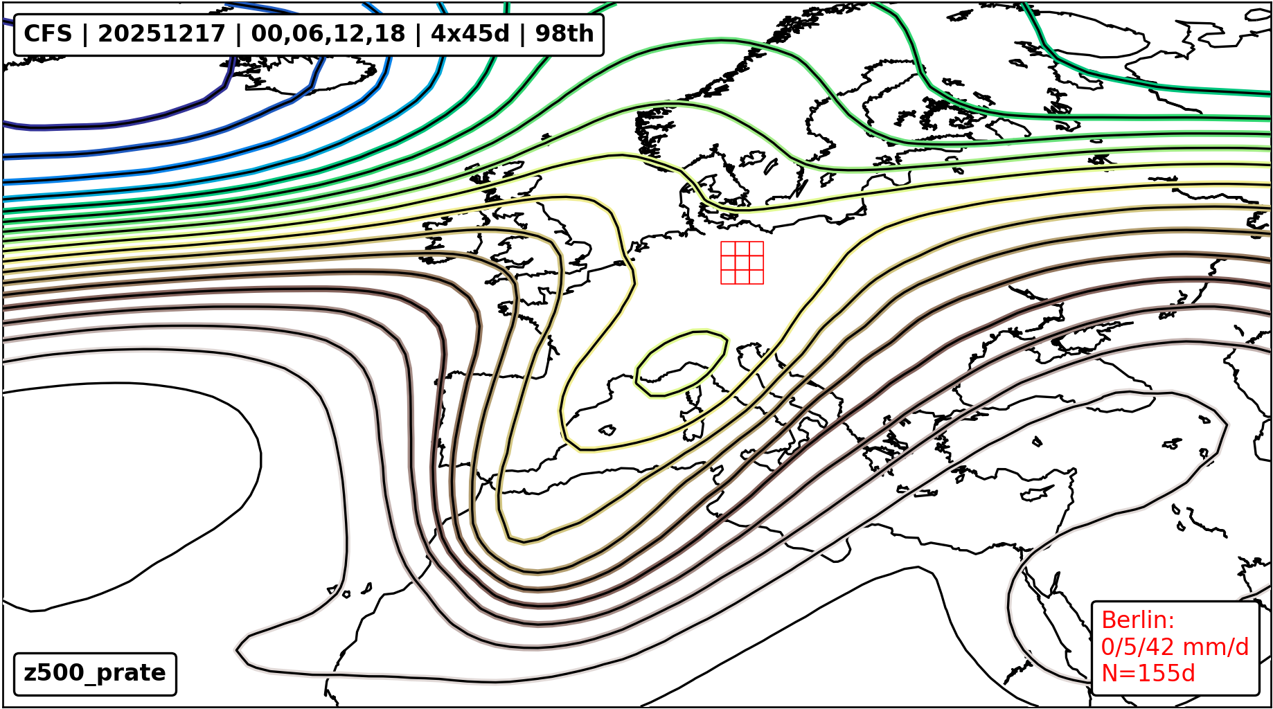This screenshot has width=1273, height=709.
Task: Click the "N=155d" text in the Berlin box
Action: click(1148, 673)
